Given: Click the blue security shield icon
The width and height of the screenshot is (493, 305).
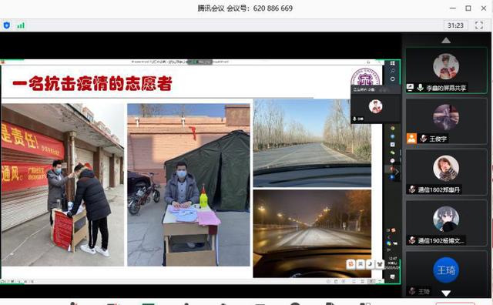Looking at the screenshot, I should tap(7, 25).
